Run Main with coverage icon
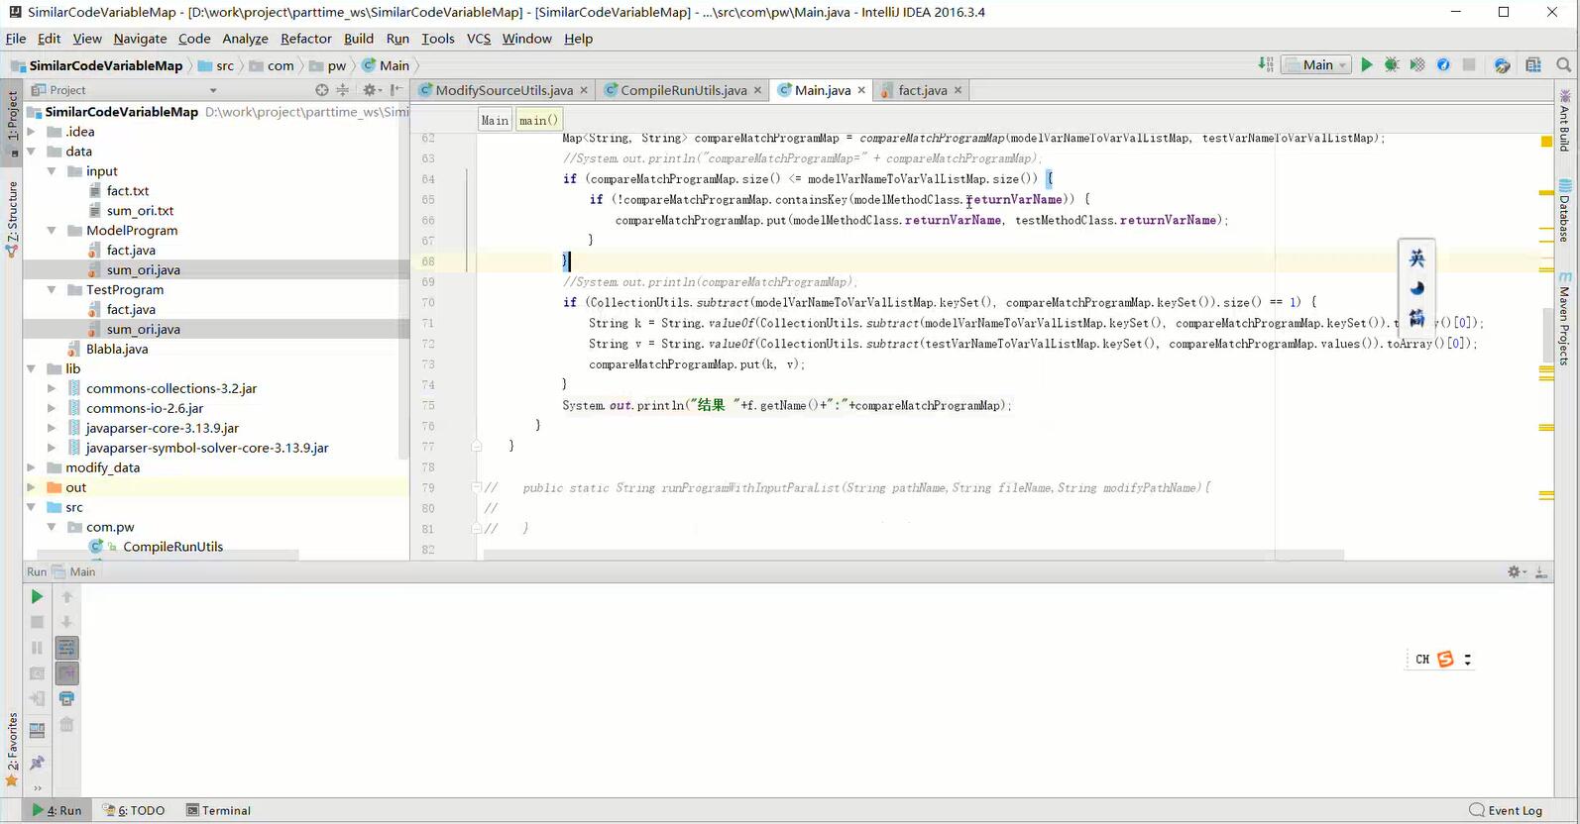 pyautogui.click(x=1417, y=64)
